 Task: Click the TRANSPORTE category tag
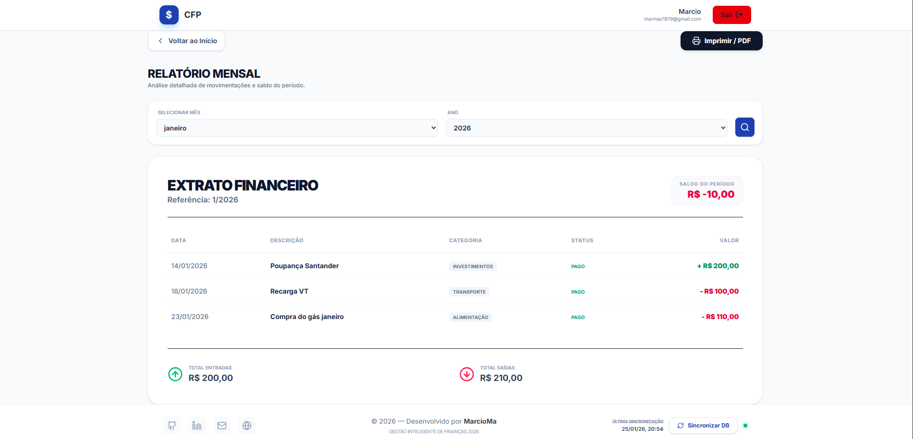coord(469,292)
